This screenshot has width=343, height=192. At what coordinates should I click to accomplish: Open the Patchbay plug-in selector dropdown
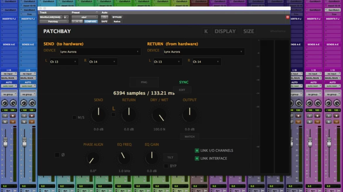(54, 22)
